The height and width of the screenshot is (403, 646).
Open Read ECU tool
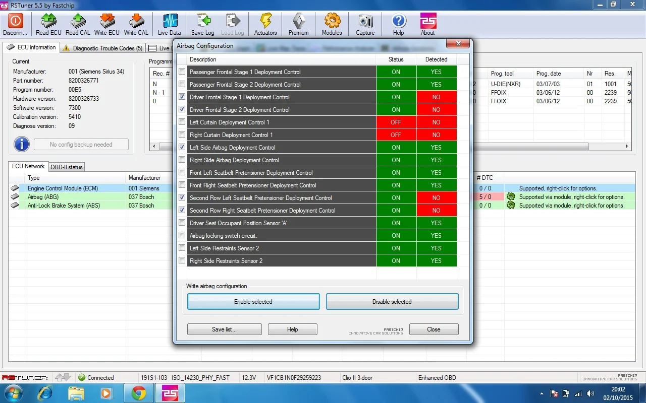pyautogui.click(x=49, y=21)
